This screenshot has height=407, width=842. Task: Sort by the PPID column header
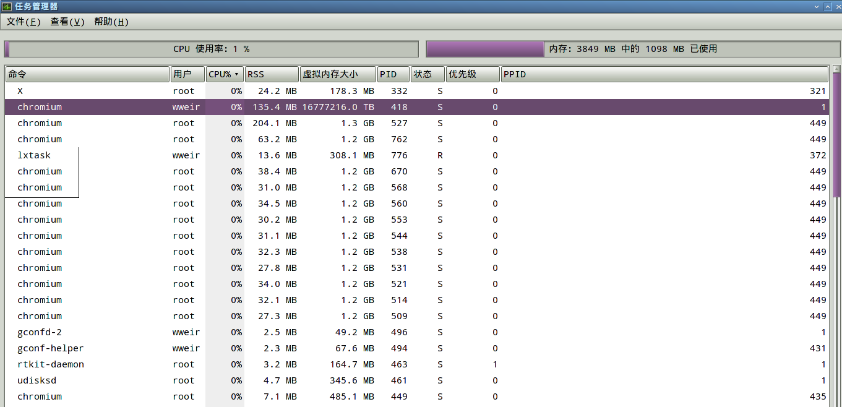664,74
